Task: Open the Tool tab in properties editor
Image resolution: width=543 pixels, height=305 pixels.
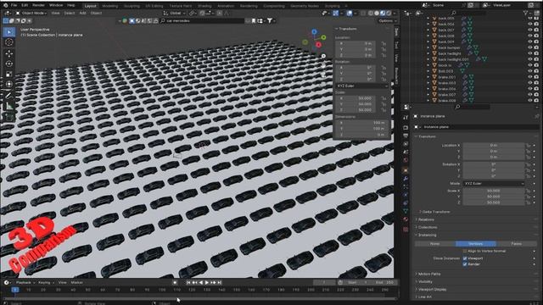Action: point(406,118)
